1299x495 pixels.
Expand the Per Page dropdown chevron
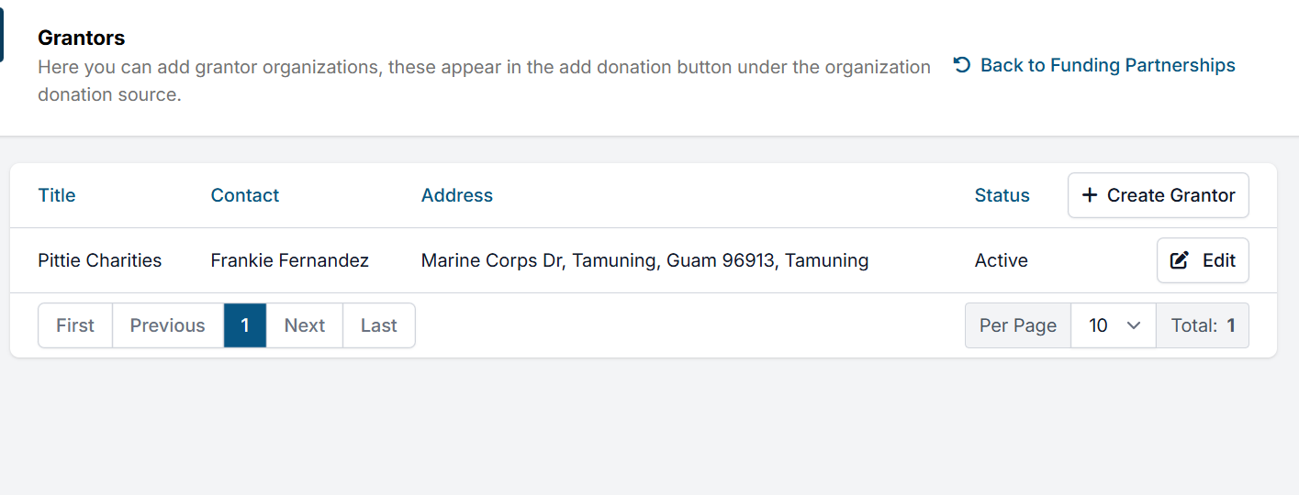click(1134, 325)
